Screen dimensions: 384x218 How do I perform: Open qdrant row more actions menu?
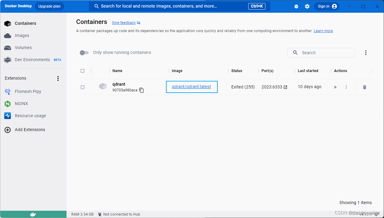[x=346, y=87]
